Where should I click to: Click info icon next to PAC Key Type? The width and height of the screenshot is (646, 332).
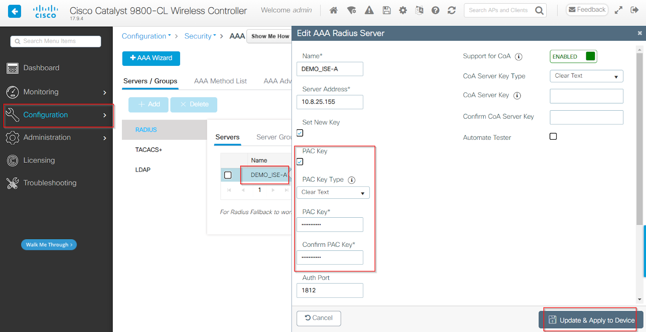(352, 180)
